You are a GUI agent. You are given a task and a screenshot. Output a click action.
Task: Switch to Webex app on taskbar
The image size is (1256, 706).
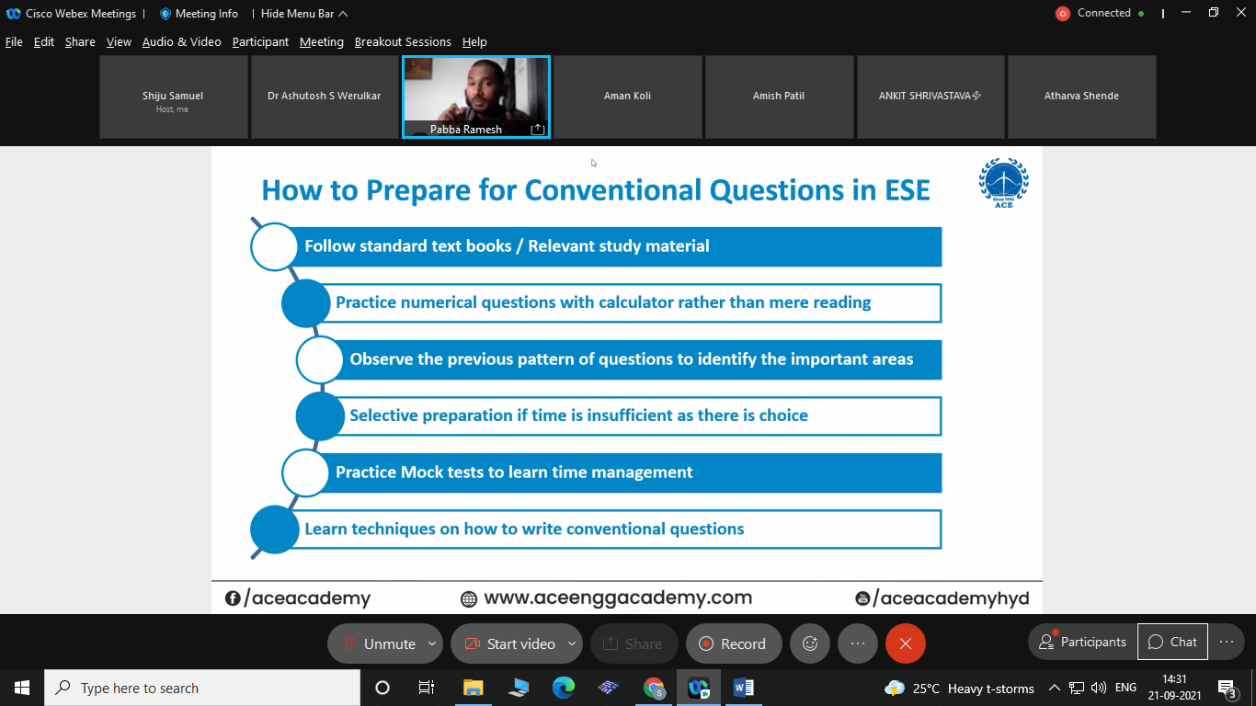pos(699,688)
